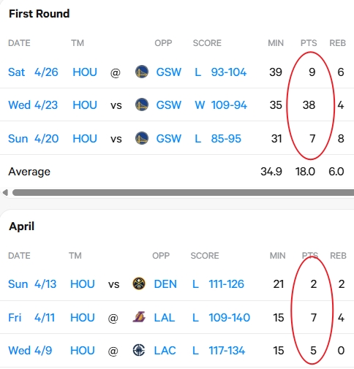Click the Warriors logo in the 4/23 row

(142, 104)
